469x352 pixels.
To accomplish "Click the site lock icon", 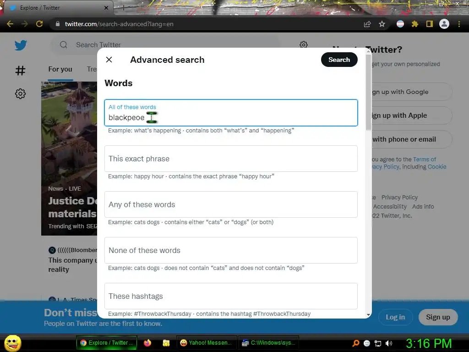I will tap(58, 24).
